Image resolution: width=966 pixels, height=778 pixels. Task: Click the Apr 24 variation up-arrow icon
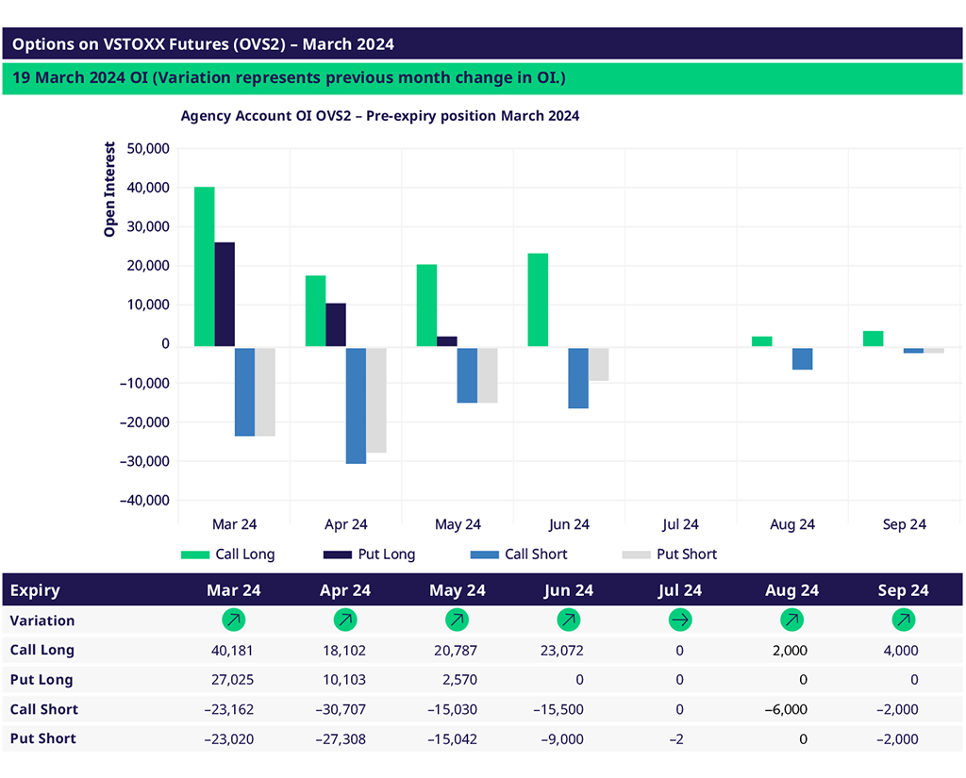[x=345, y=620]
